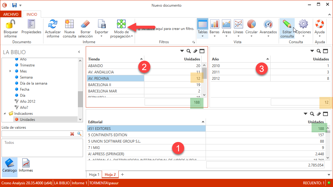Collapse the LA BIBLIO side panel
This screenshot has width=333, height=187.
79,52
